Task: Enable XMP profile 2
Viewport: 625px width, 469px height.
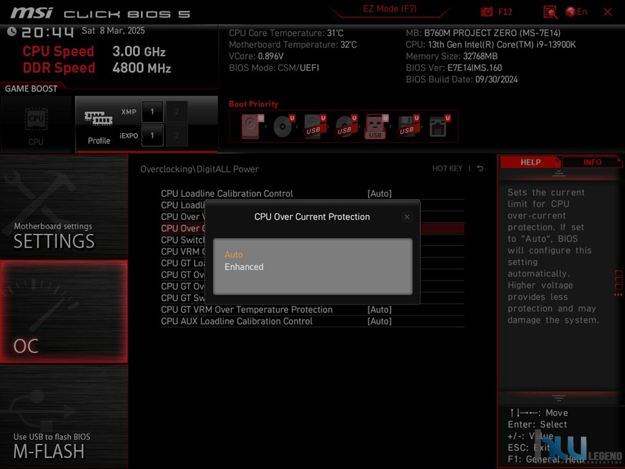Action: (x=177, y=112)
